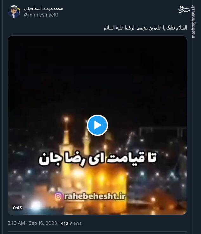
Task: Click the Persian caption تا قیامت ای رضا جان
Action: tap(98, 158)
